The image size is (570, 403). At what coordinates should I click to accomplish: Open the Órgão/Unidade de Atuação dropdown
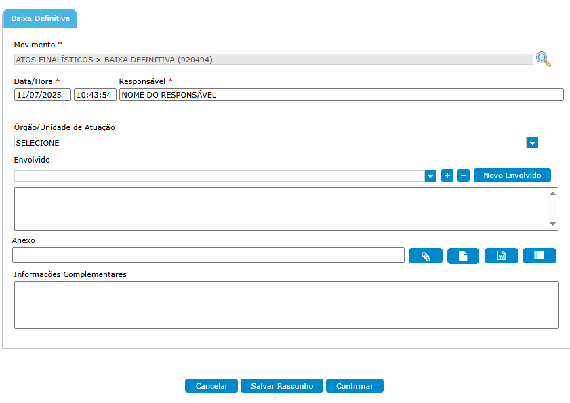tap(532, 143)
